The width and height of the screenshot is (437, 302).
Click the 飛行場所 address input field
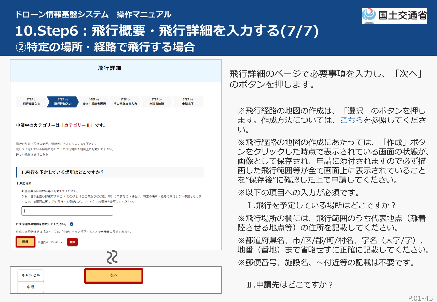pyautogui.click(x=67, y=211)
